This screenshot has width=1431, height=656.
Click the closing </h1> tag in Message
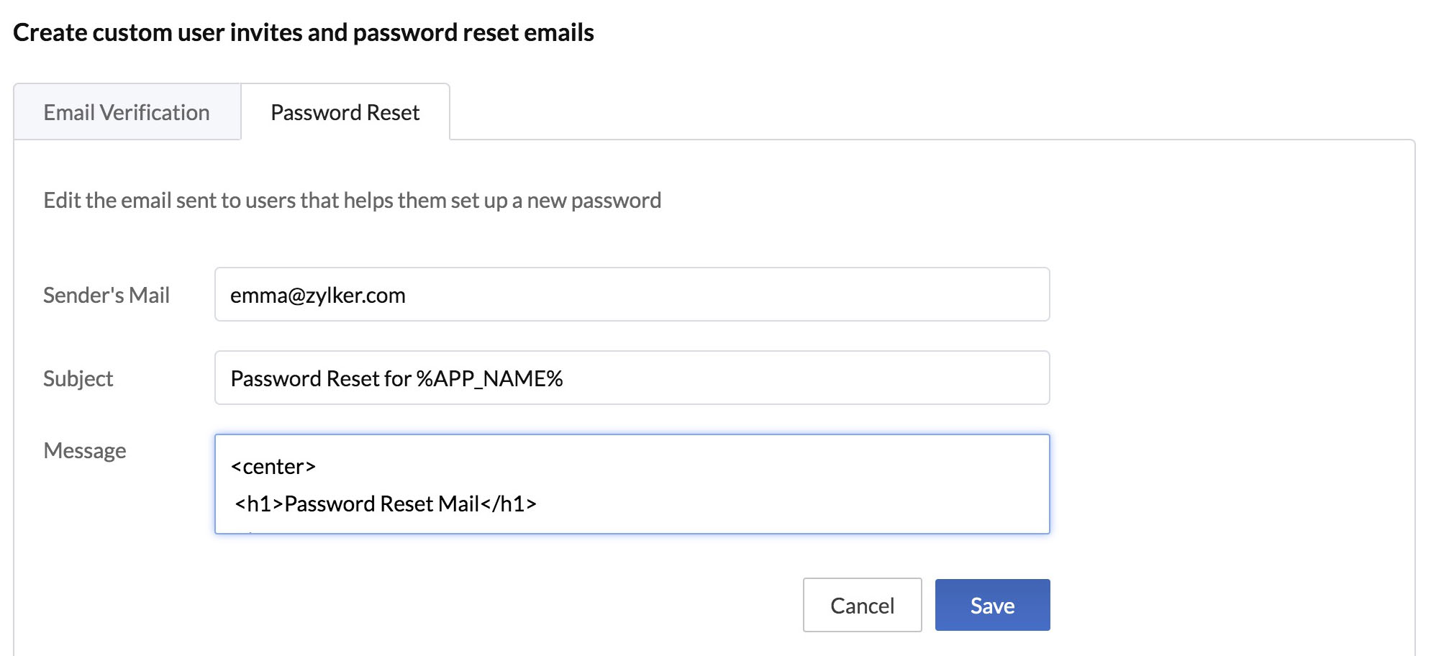509,504
